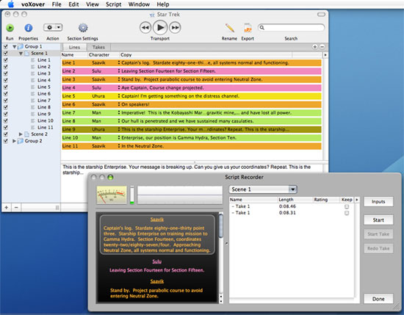Toggle the Line 5 checkbox in outline
The height and width of the screenshot is (315, 404).
coord(6,87)
